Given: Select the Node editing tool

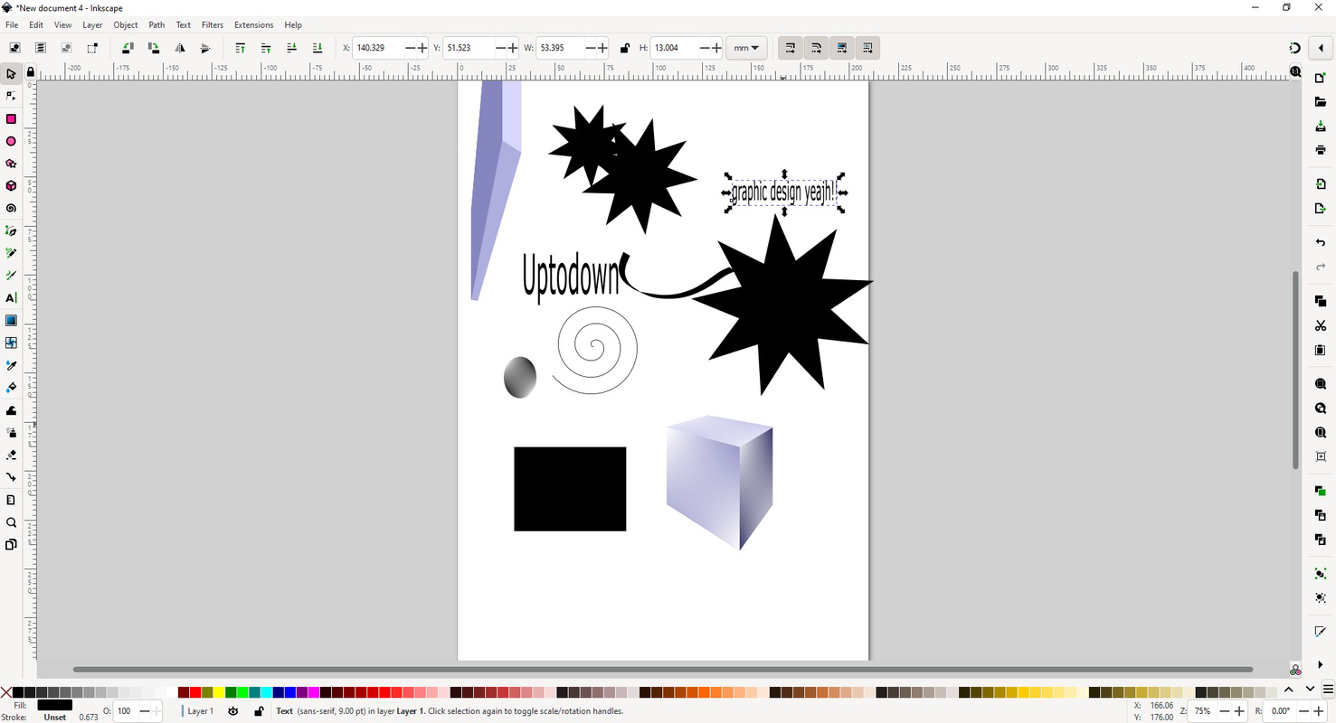Looking at the screenshot, I should 11,95.
